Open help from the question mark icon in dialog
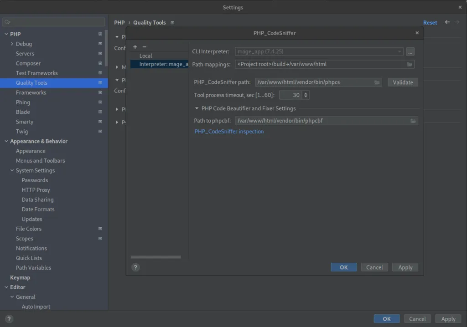This screenshot has height=327, width=467. coord(135,267)
